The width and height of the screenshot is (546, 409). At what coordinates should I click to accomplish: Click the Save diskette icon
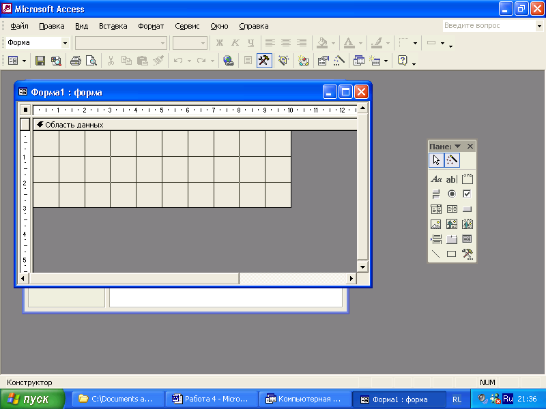40,61
